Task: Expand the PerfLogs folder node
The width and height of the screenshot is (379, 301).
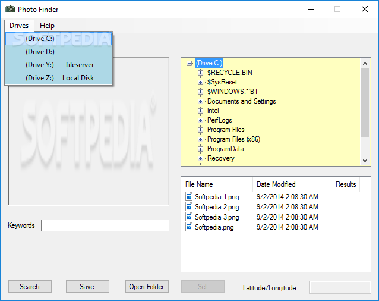Action: [x=200, y=120]
